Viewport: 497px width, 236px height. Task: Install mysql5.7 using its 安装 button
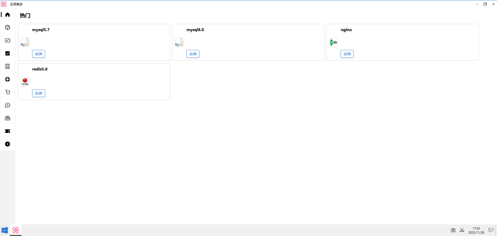(39, 54)
